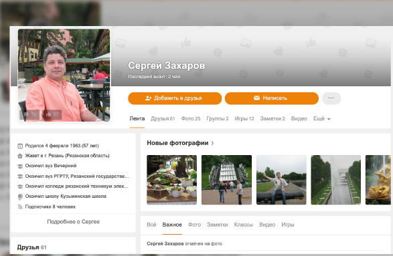This screenshot has height=256, width=393.
Task: Open the three-dots more actions button
Action: click(331, 98)
